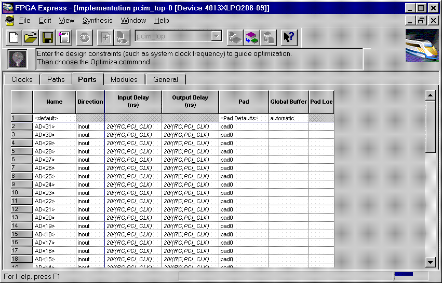Select the AD<20> port name

click(55, 218)
